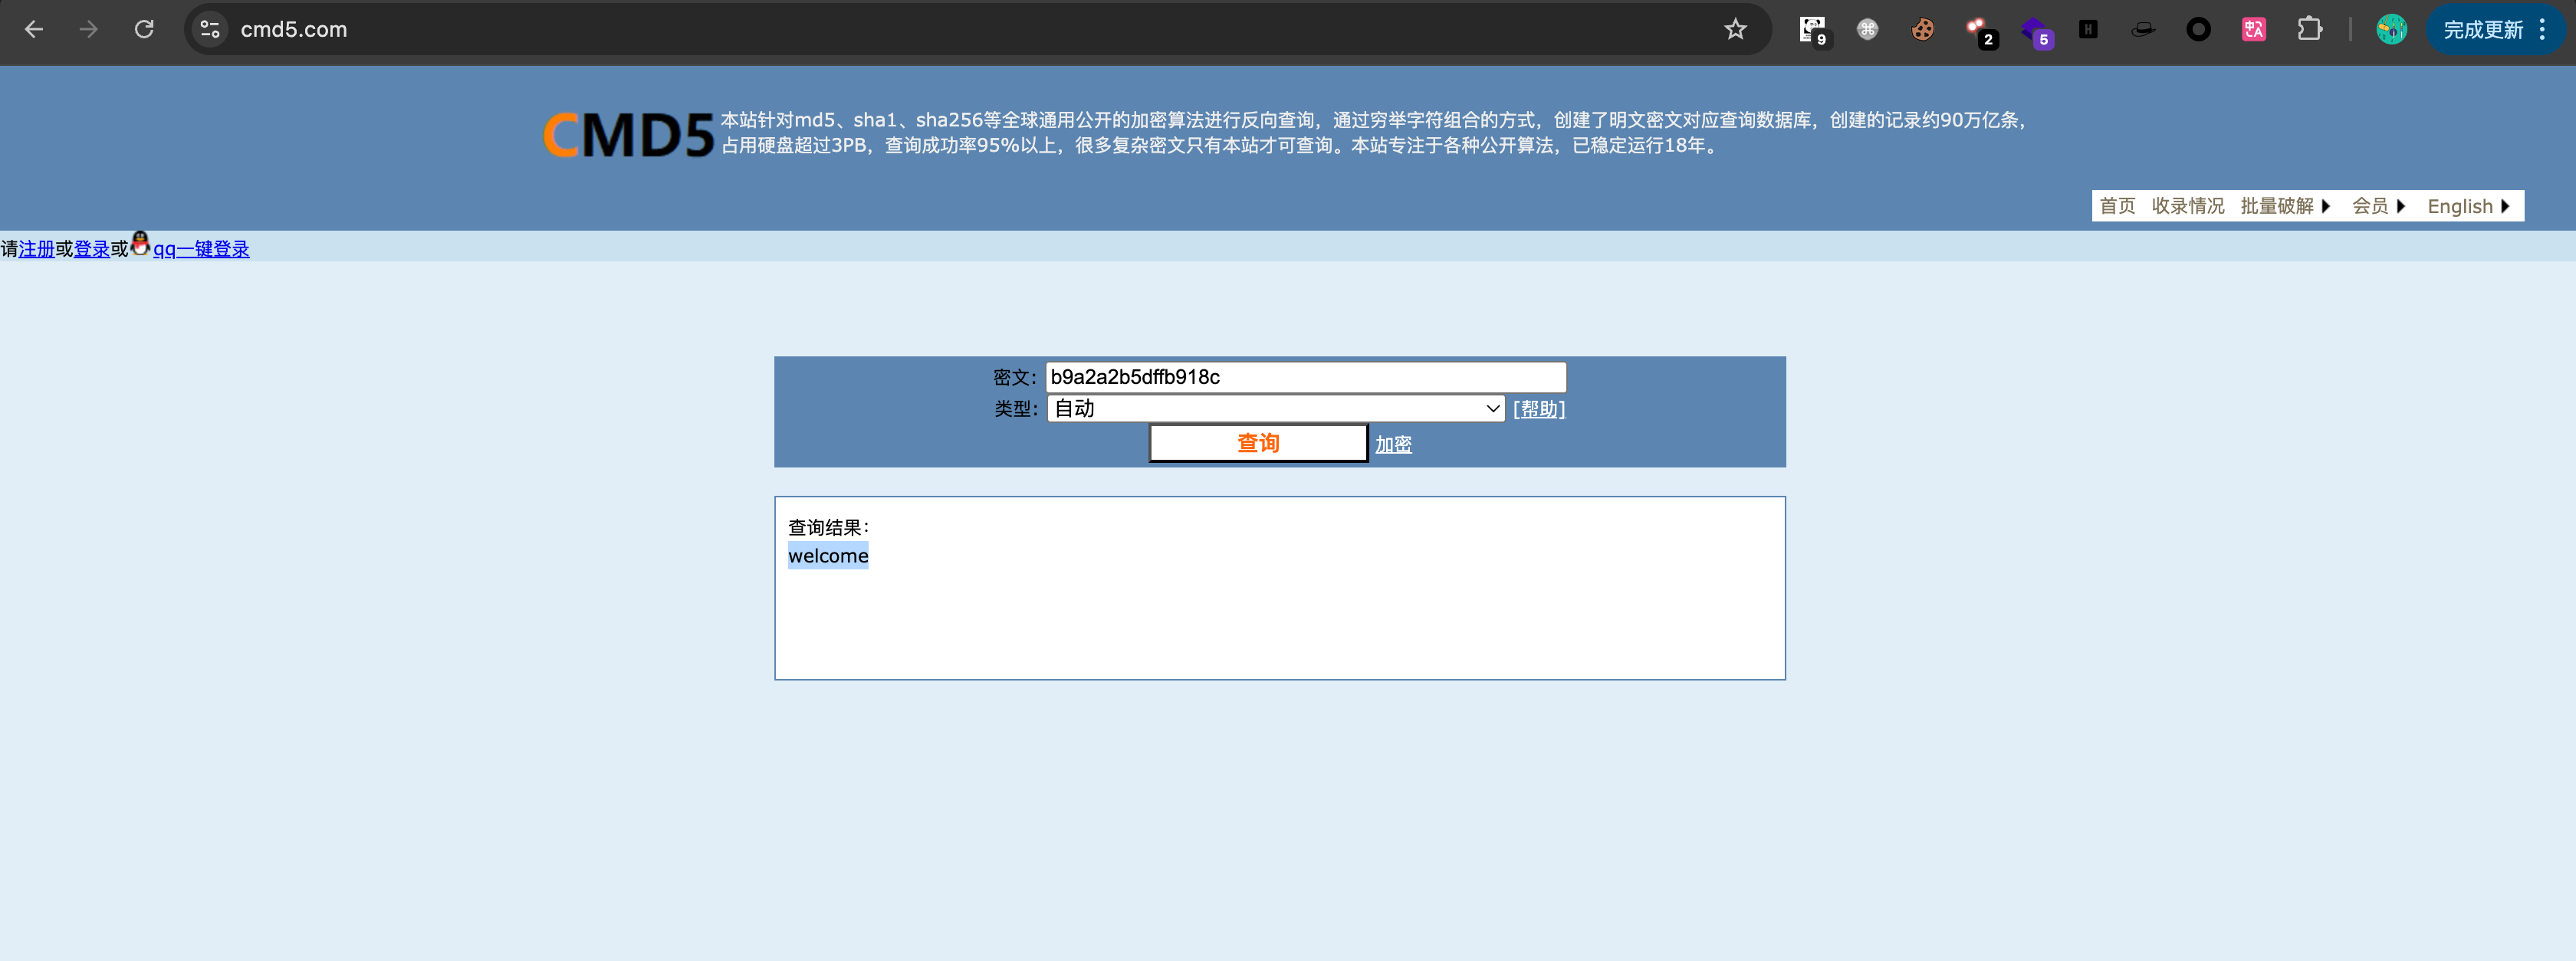Open 收录情况 navigation item
The height and width of the screenshot is (961, 2576).
[2187, 206]
